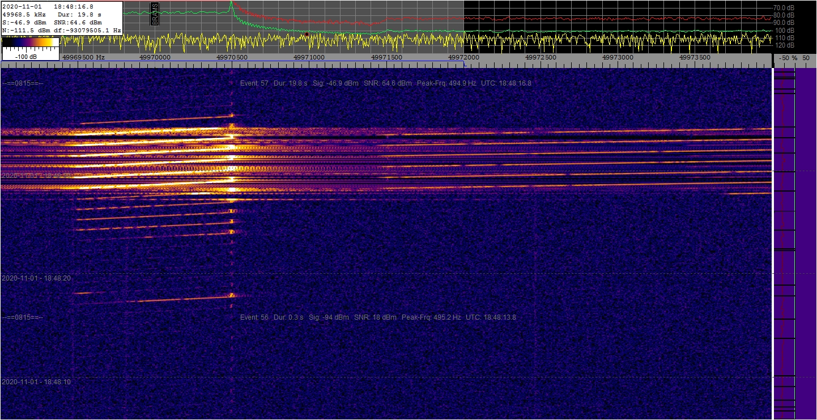Click the 49970000 frequency axis label
Viewport: 817px width, 420px height.
click(x=154, y=57)
